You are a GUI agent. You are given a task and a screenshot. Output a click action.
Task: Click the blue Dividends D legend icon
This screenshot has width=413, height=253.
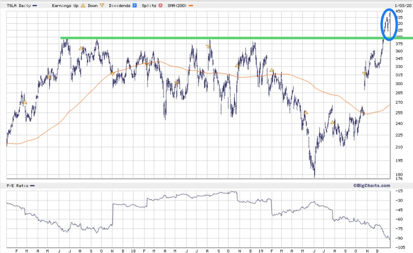pos(135,5)
